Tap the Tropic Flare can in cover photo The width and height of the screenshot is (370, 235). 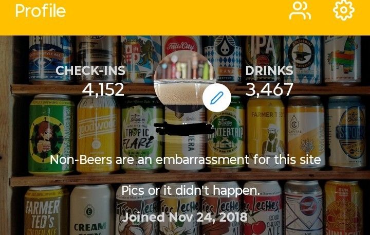(142, 134)
